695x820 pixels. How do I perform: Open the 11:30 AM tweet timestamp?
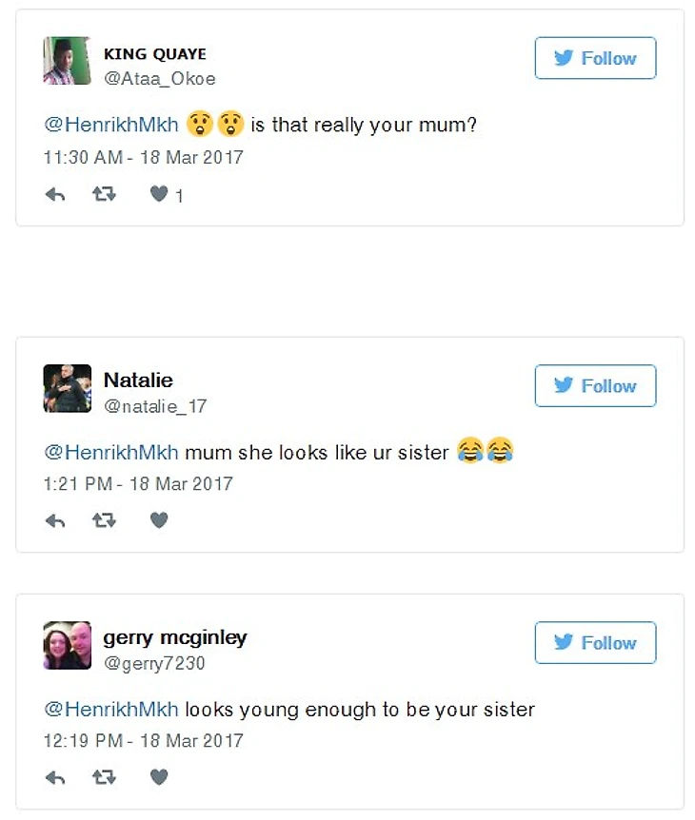coord(144,157)
